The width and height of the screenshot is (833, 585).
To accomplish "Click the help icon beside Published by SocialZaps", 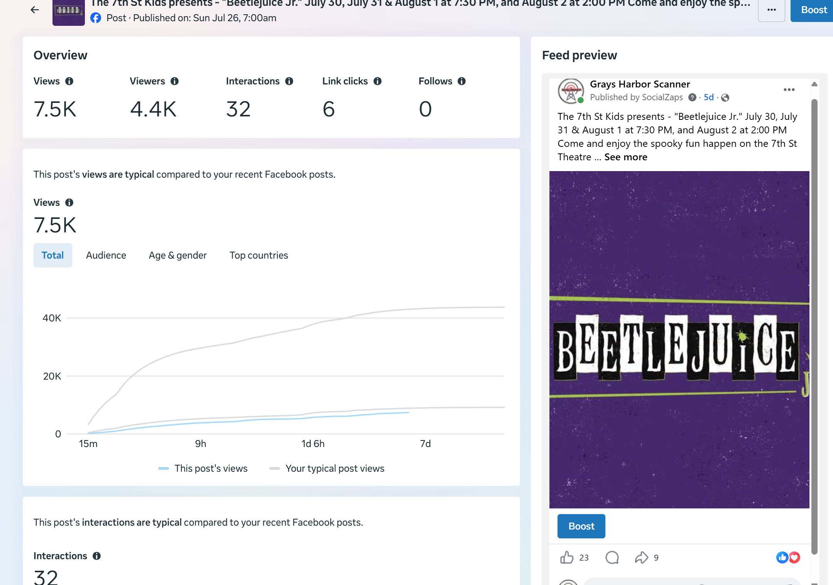I will click(693, 97).
